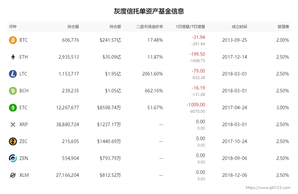This screenshot has height=194, width=298.
Task: Click the XRP Ripple icon
Action: 13,125
